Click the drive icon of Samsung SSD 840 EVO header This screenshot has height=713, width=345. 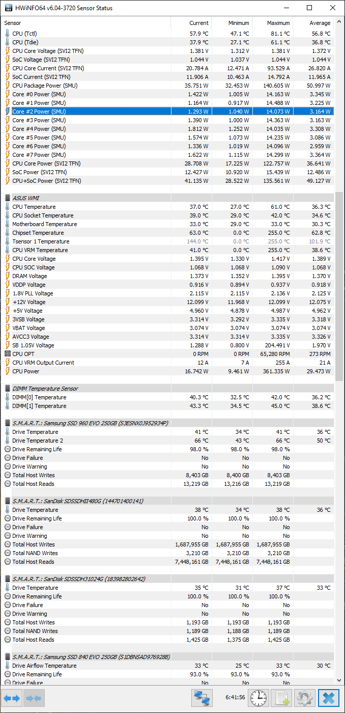[7, 656]
